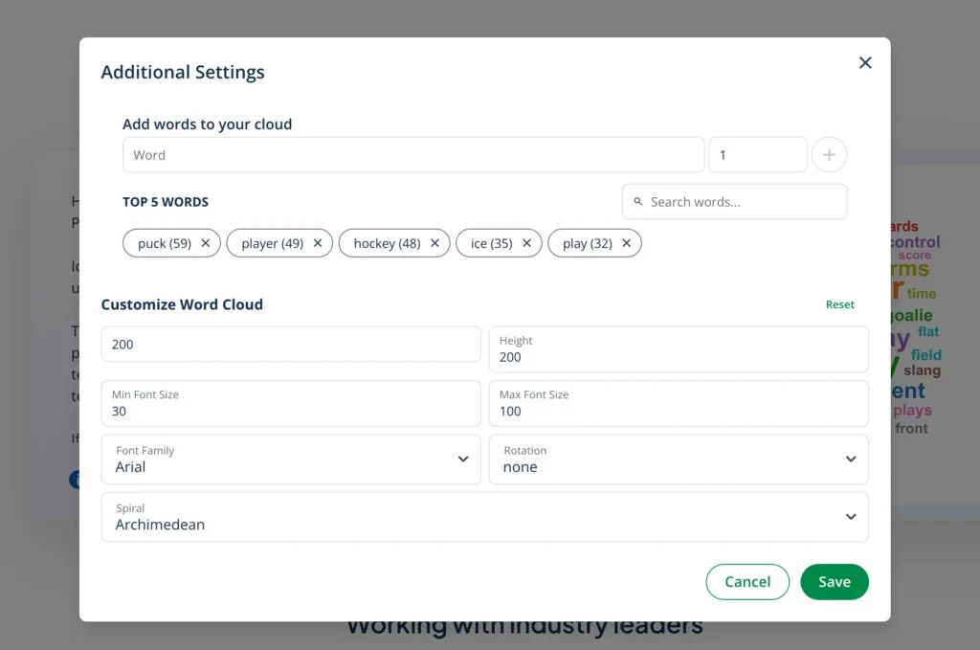Open the Spiral dropdown
Screen dimensions: 980x650
coord(484,517)
